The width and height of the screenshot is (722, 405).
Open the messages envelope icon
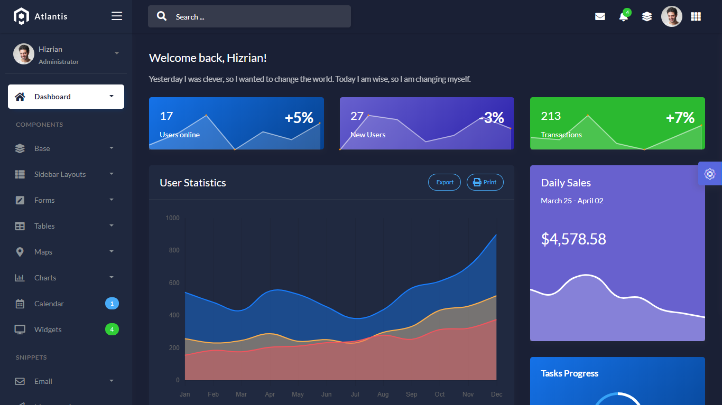point(600,16)
